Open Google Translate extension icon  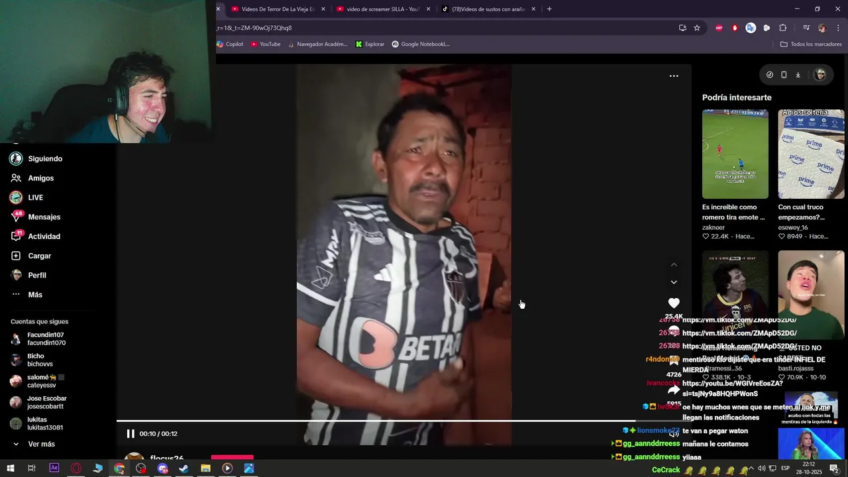tap(751, 28)
